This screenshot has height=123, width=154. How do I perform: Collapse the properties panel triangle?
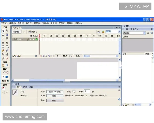(x=14, y=87)
